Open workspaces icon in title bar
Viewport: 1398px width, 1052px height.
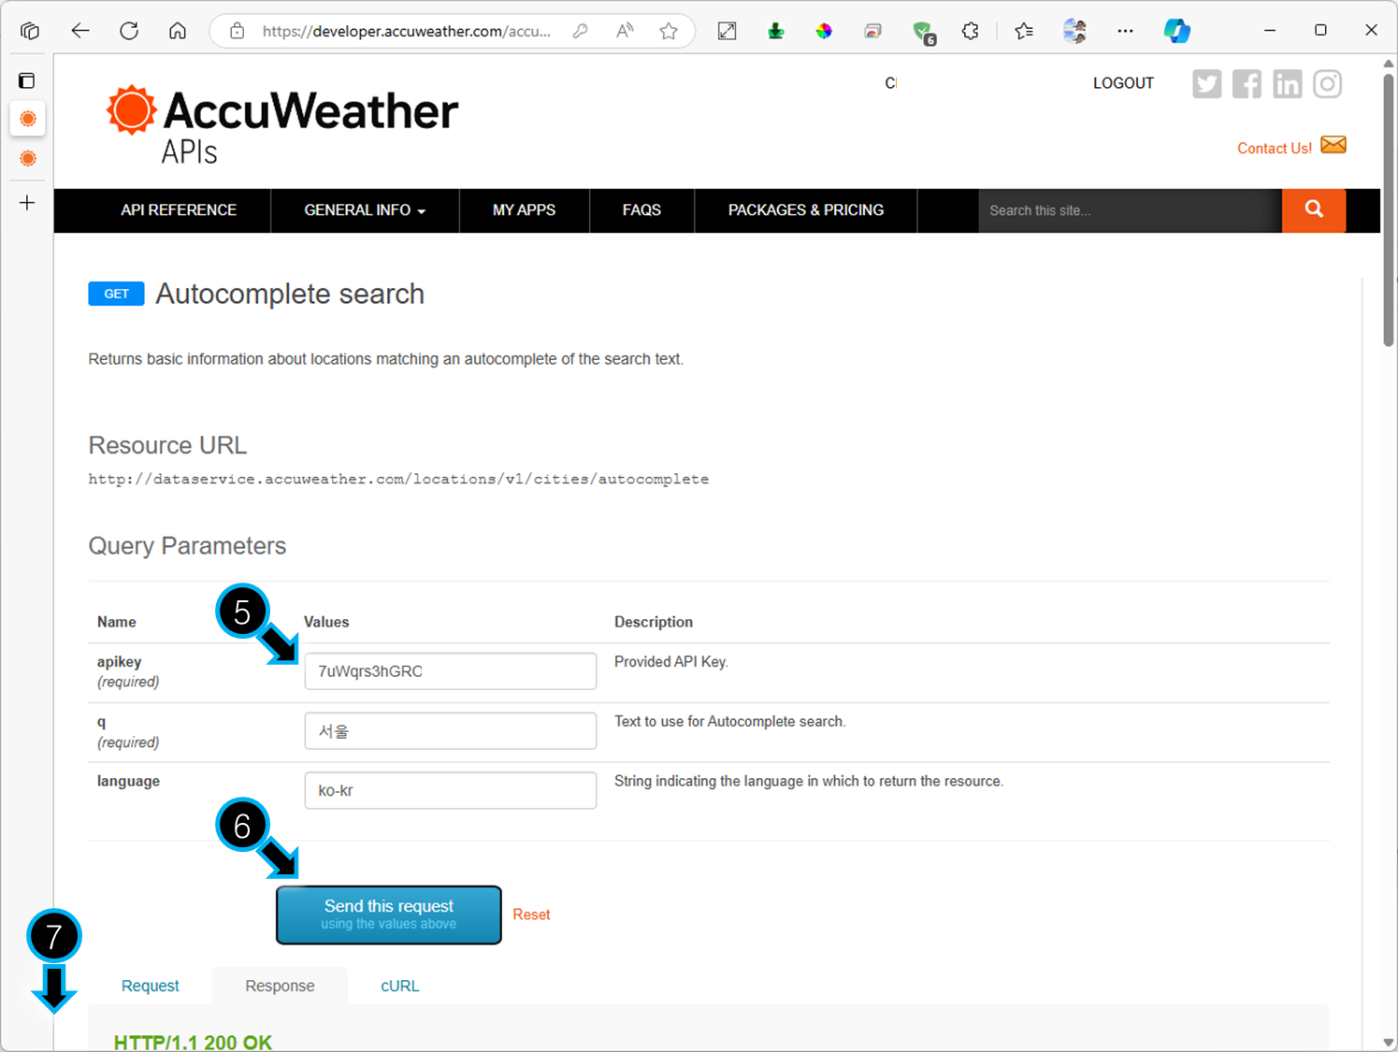[30, 31]
